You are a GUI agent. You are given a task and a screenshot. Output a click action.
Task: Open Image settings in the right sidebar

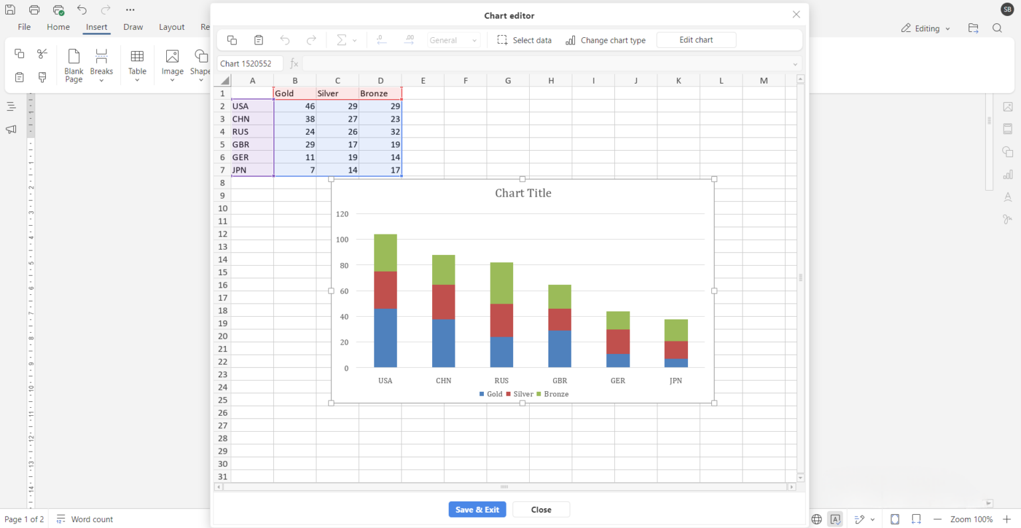[1008, 106]
